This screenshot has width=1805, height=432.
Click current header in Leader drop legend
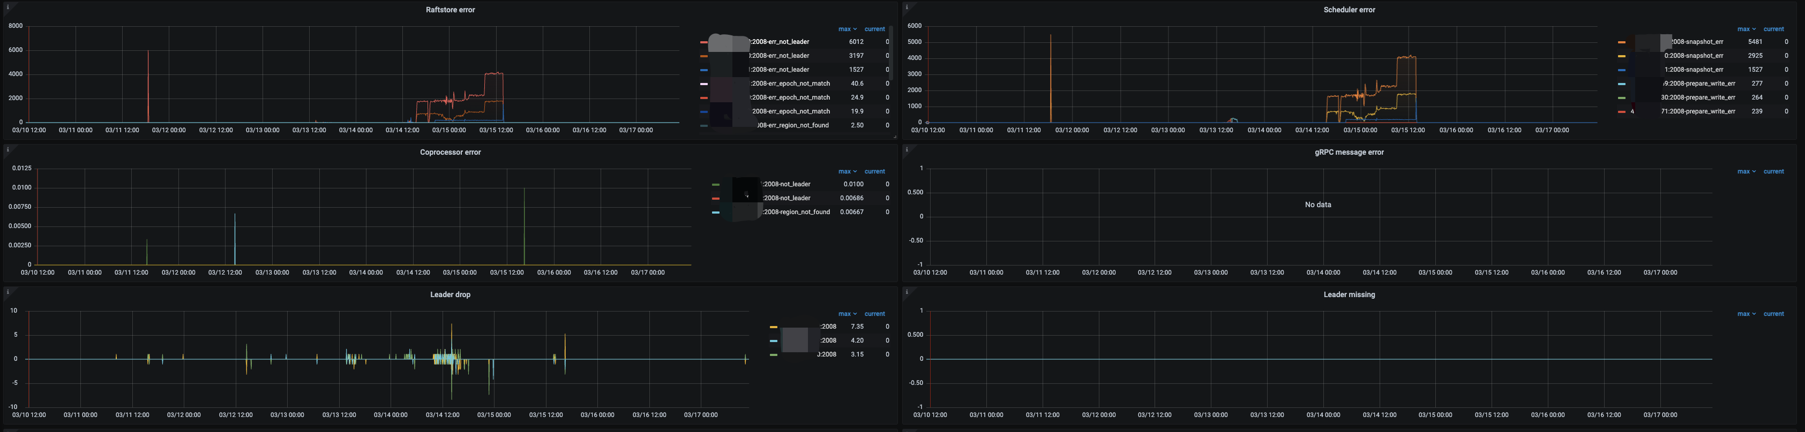pos(874,314)
